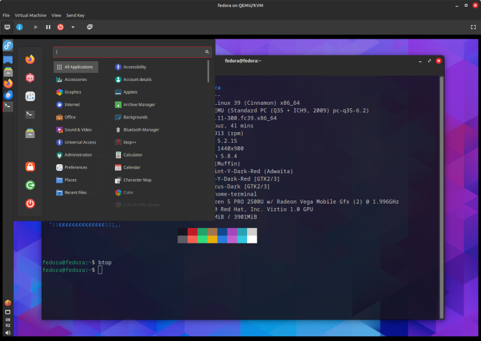Open the Files launcher on the left panel
The image size is (481, 341).
8,72
